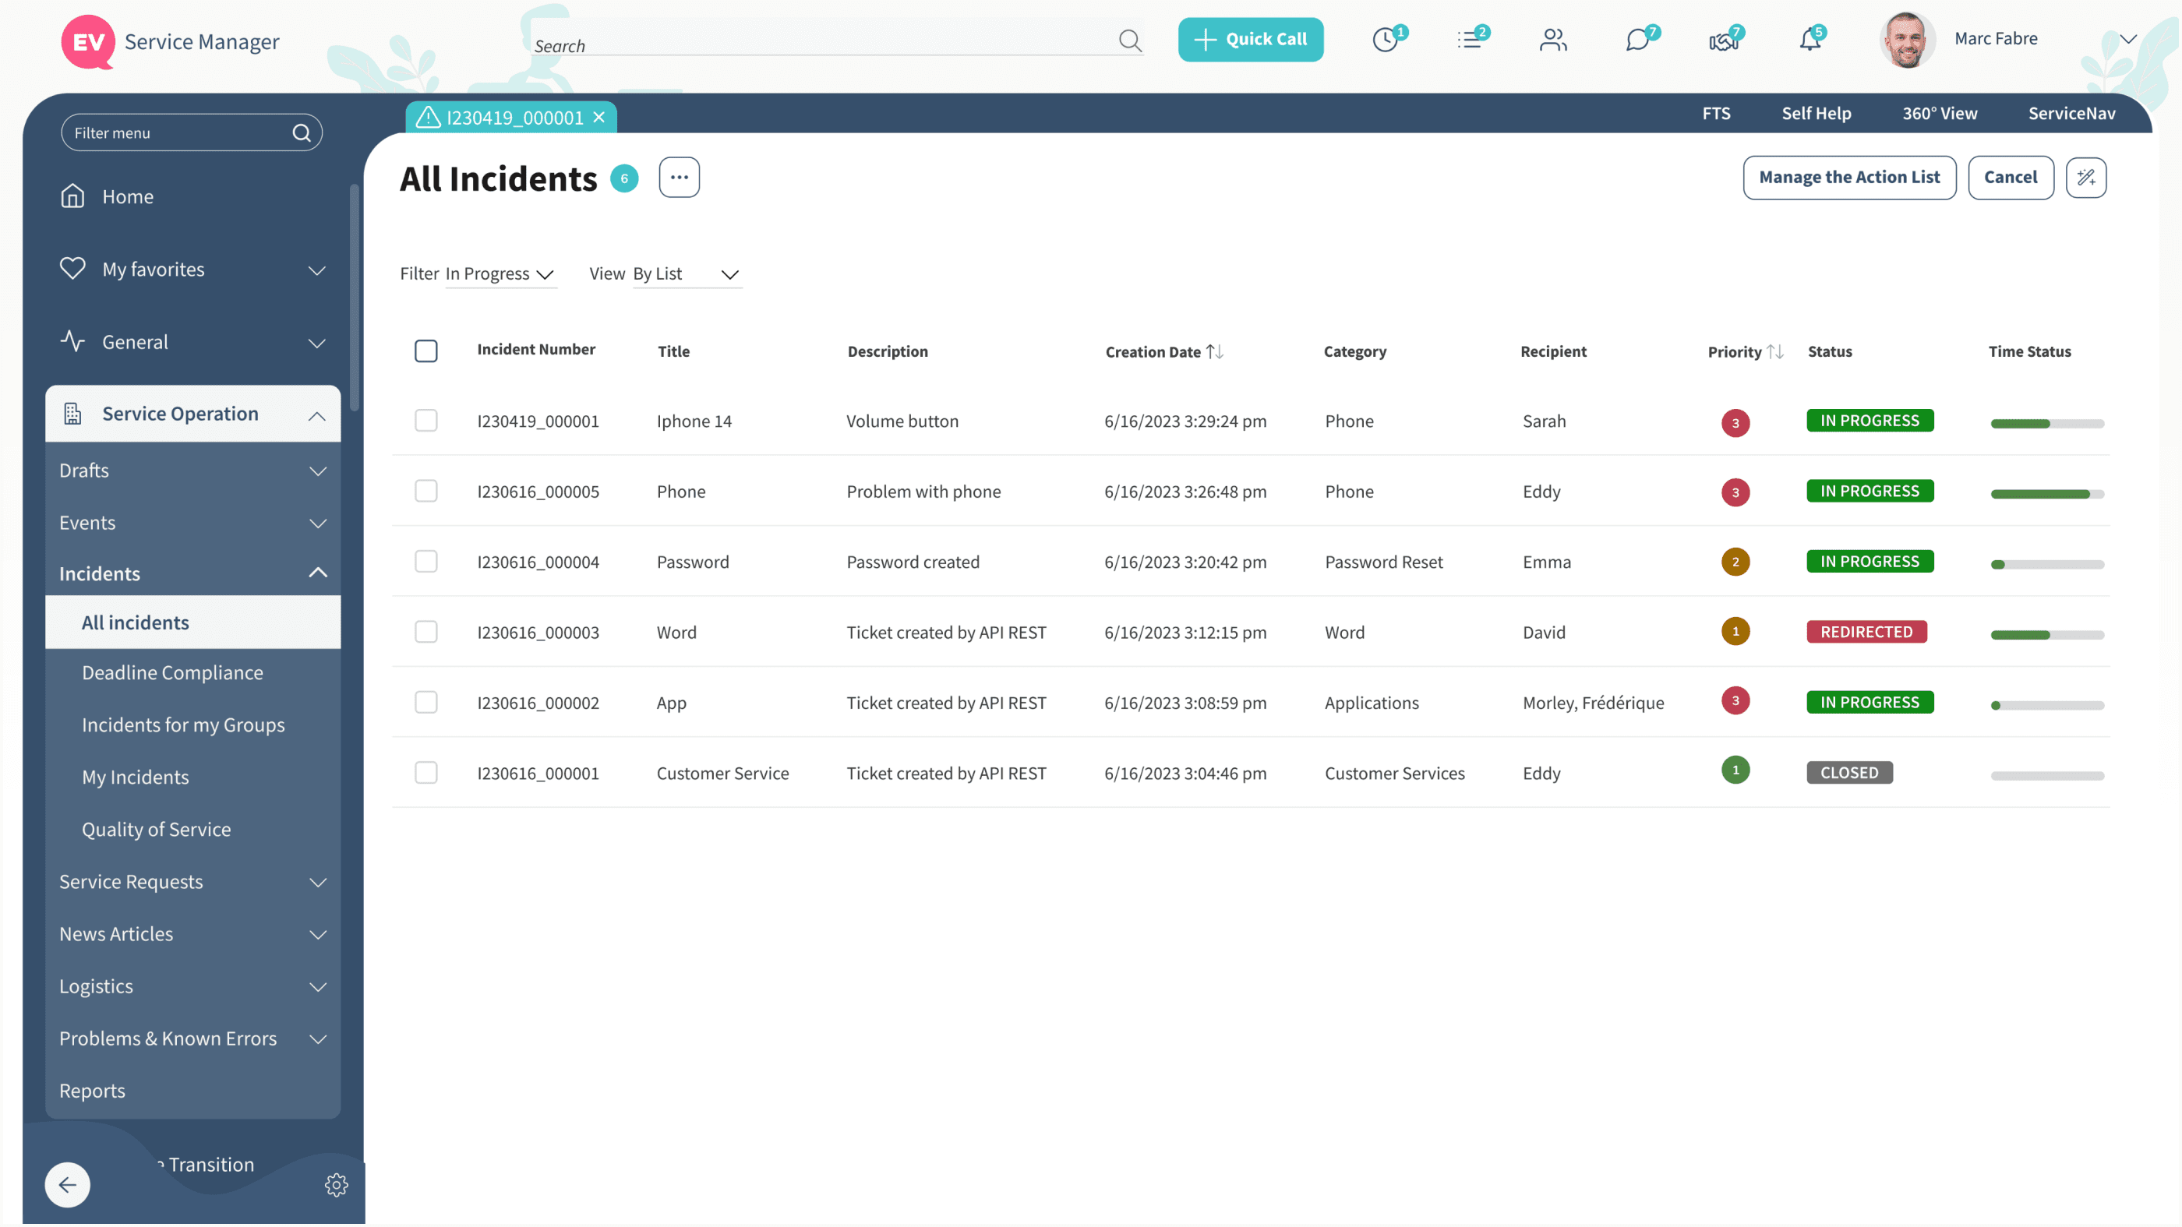2182x1227 pixels.
Task: Expand the News Articles chevron
Action: pos(318,935)
